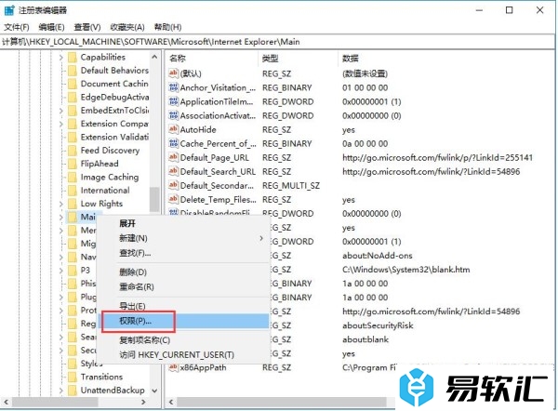Click tree pane horizontal scroll left arrow
Image resolution: width=558 pixels, height=411 pixels.
pyautogui.click(x=7, y=402)
